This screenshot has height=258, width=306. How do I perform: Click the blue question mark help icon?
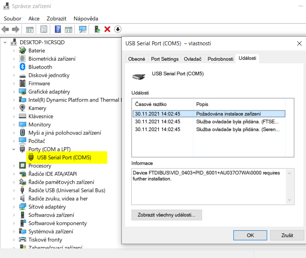tap(58, 29)
